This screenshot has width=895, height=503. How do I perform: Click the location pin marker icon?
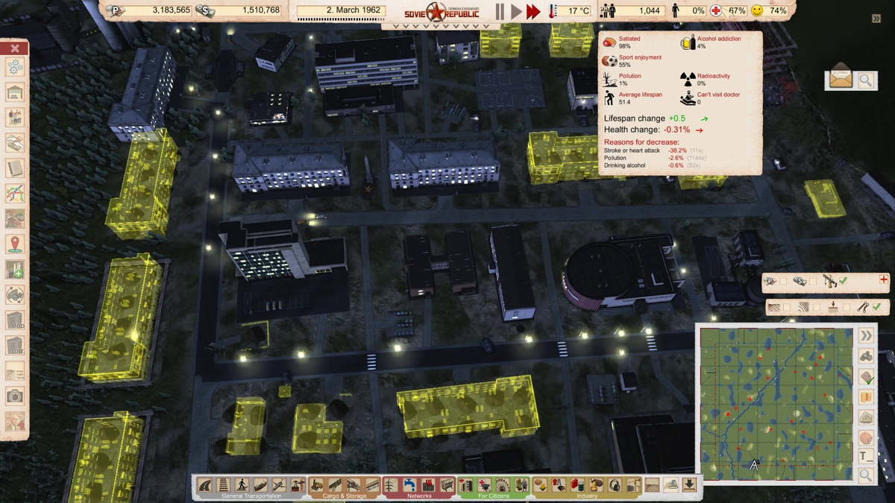15,244
